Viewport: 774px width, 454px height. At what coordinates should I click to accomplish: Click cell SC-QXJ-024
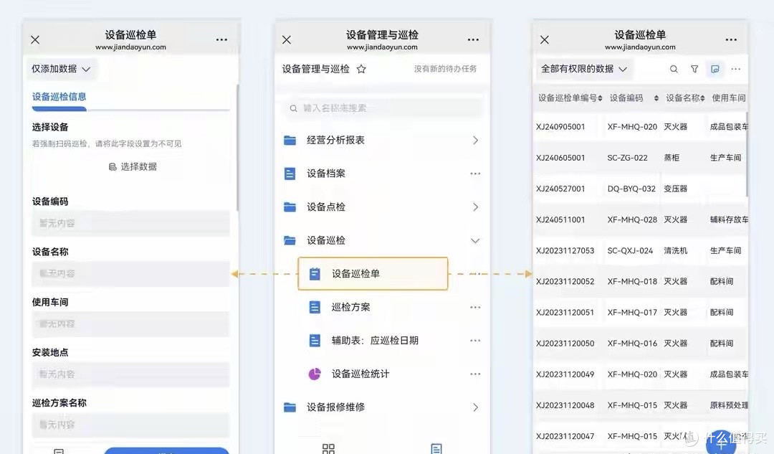(630, 250)
